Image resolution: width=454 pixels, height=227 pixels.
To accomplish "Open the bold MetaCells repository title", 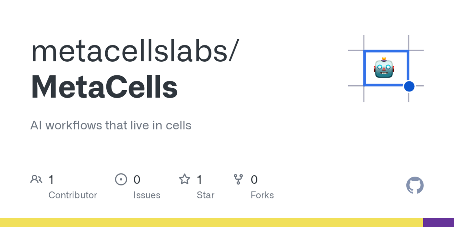I will [104, 88].
